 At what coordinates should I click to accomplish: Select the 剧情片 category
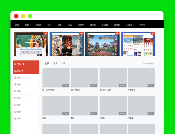coord(26,112)
